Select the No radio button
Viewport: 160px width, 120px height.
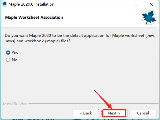pyautogui.click(x=8, y=60)
